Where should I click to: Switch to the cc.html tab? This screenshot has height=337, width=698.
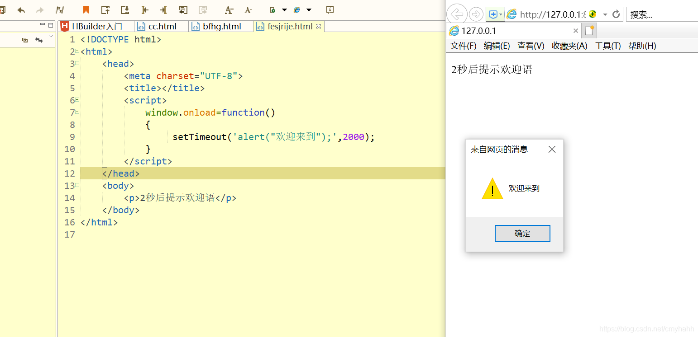(162, 26)
